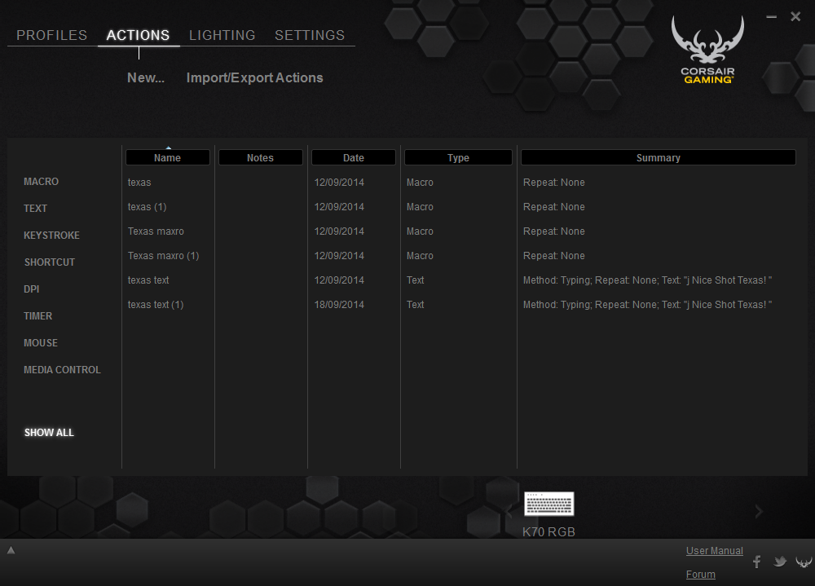Sort by the Type column header
Screen dimensions: 815x586
coord(458,157)
